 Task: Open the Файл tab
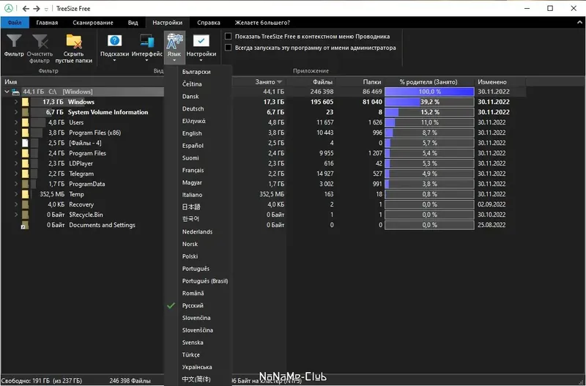pyautogui.click(x=15, y=23)
